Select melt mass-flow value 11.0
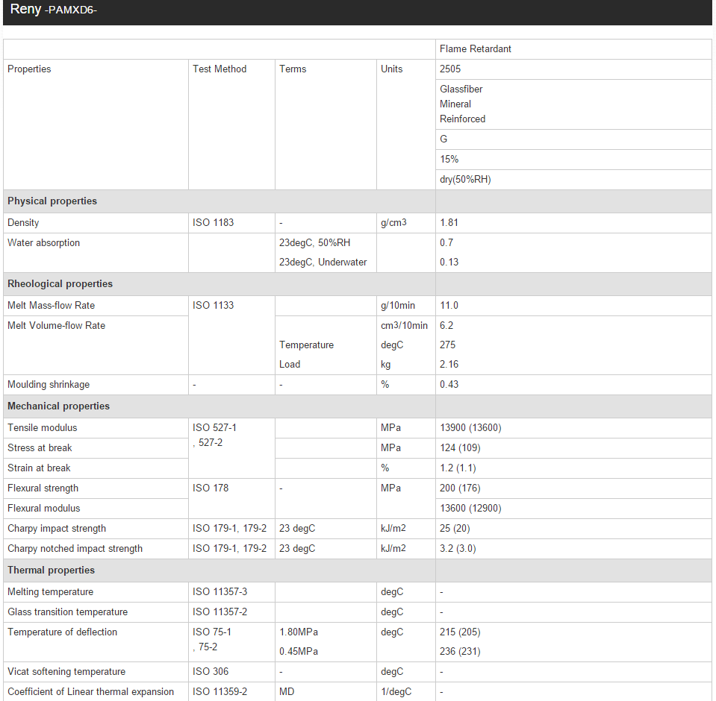Image resolution: width=716 pixels, height=701 pixels. point(449,305)
